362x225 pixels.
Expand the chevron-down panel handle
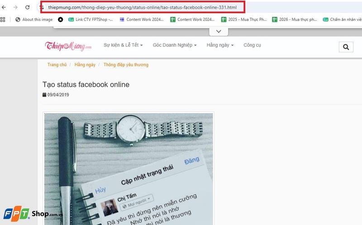[219, 31]
